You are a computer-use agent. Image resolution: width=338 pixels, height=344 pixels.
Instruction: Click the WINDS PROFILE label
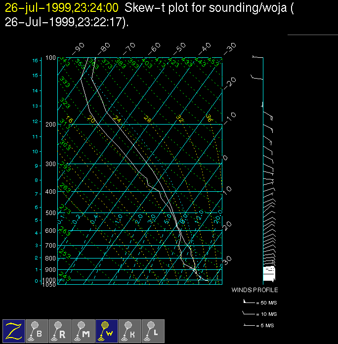tap(254, 290)
